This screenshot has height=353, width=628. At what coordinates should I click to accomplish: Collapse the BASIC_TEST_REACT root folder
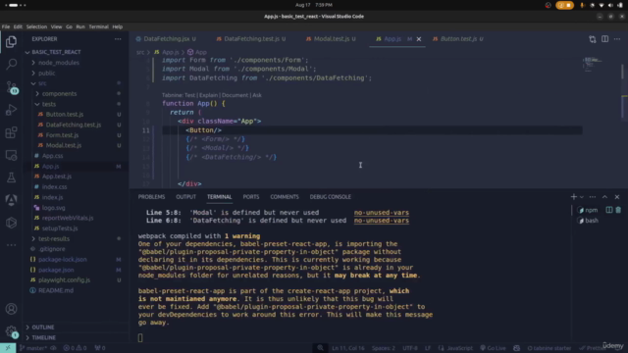coord(56,52)
